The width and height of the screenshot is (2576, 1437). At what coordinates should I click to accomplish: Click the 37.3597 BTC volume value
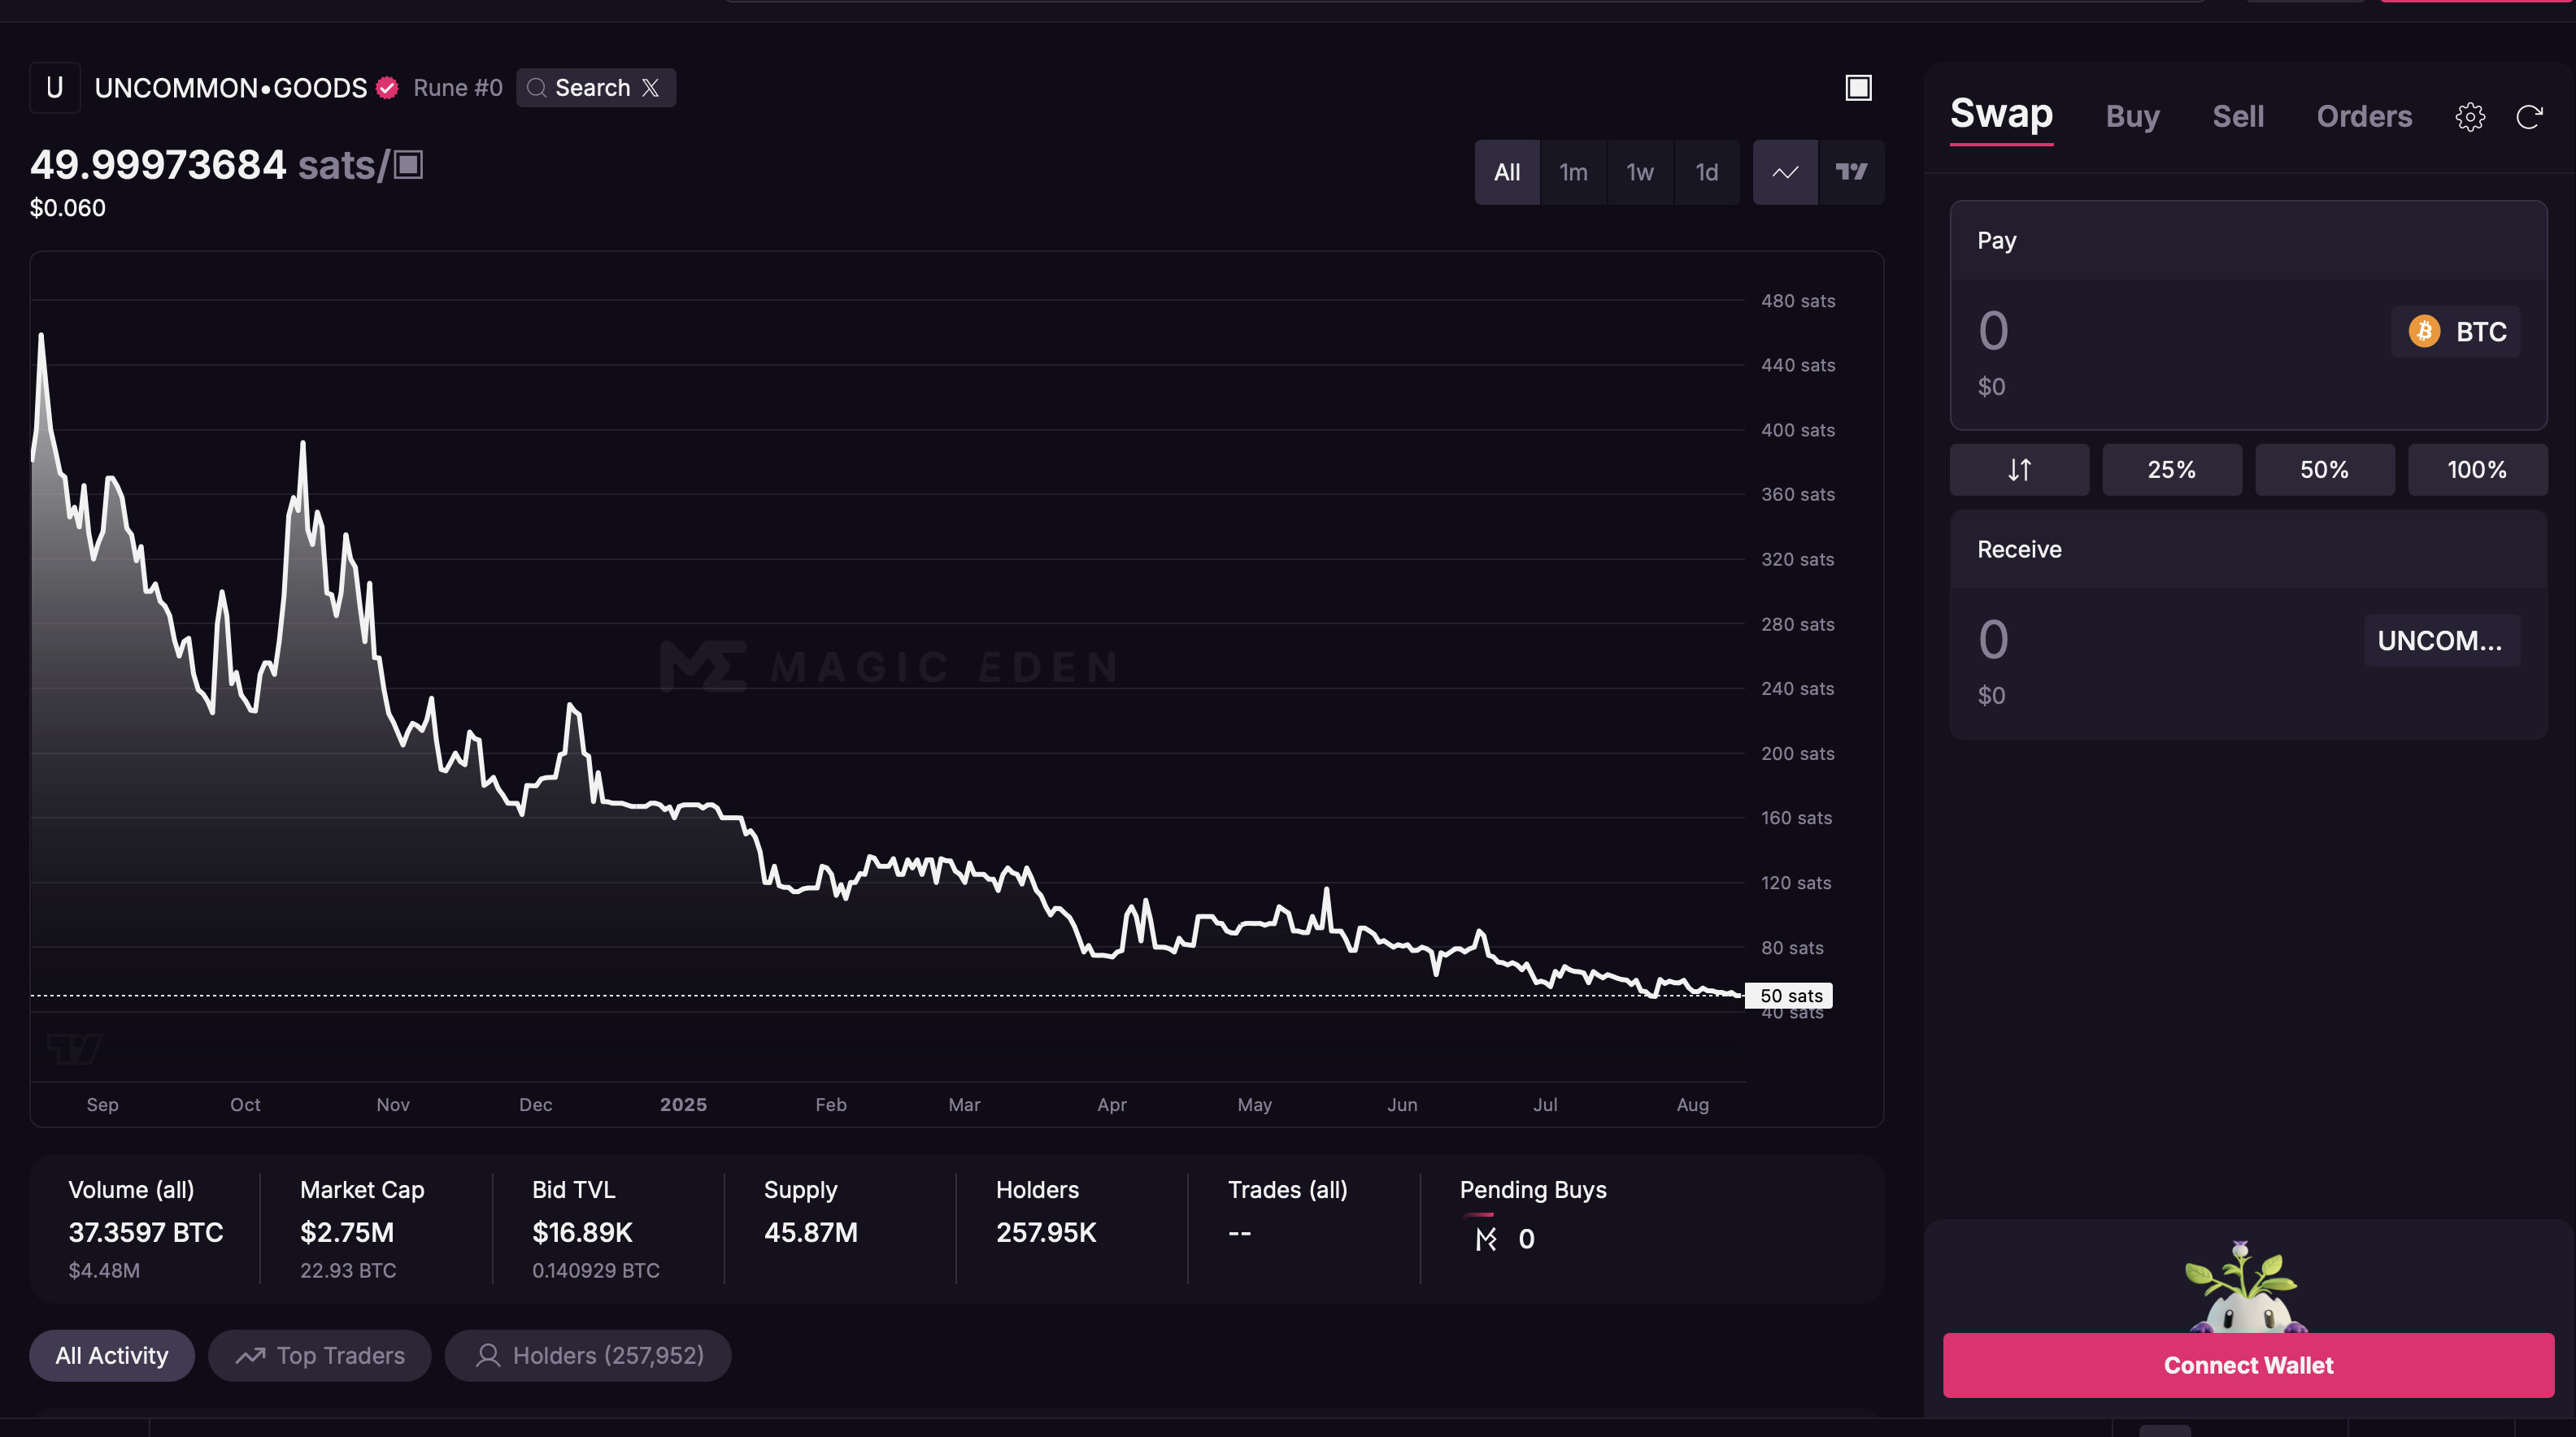(146, 1233)
